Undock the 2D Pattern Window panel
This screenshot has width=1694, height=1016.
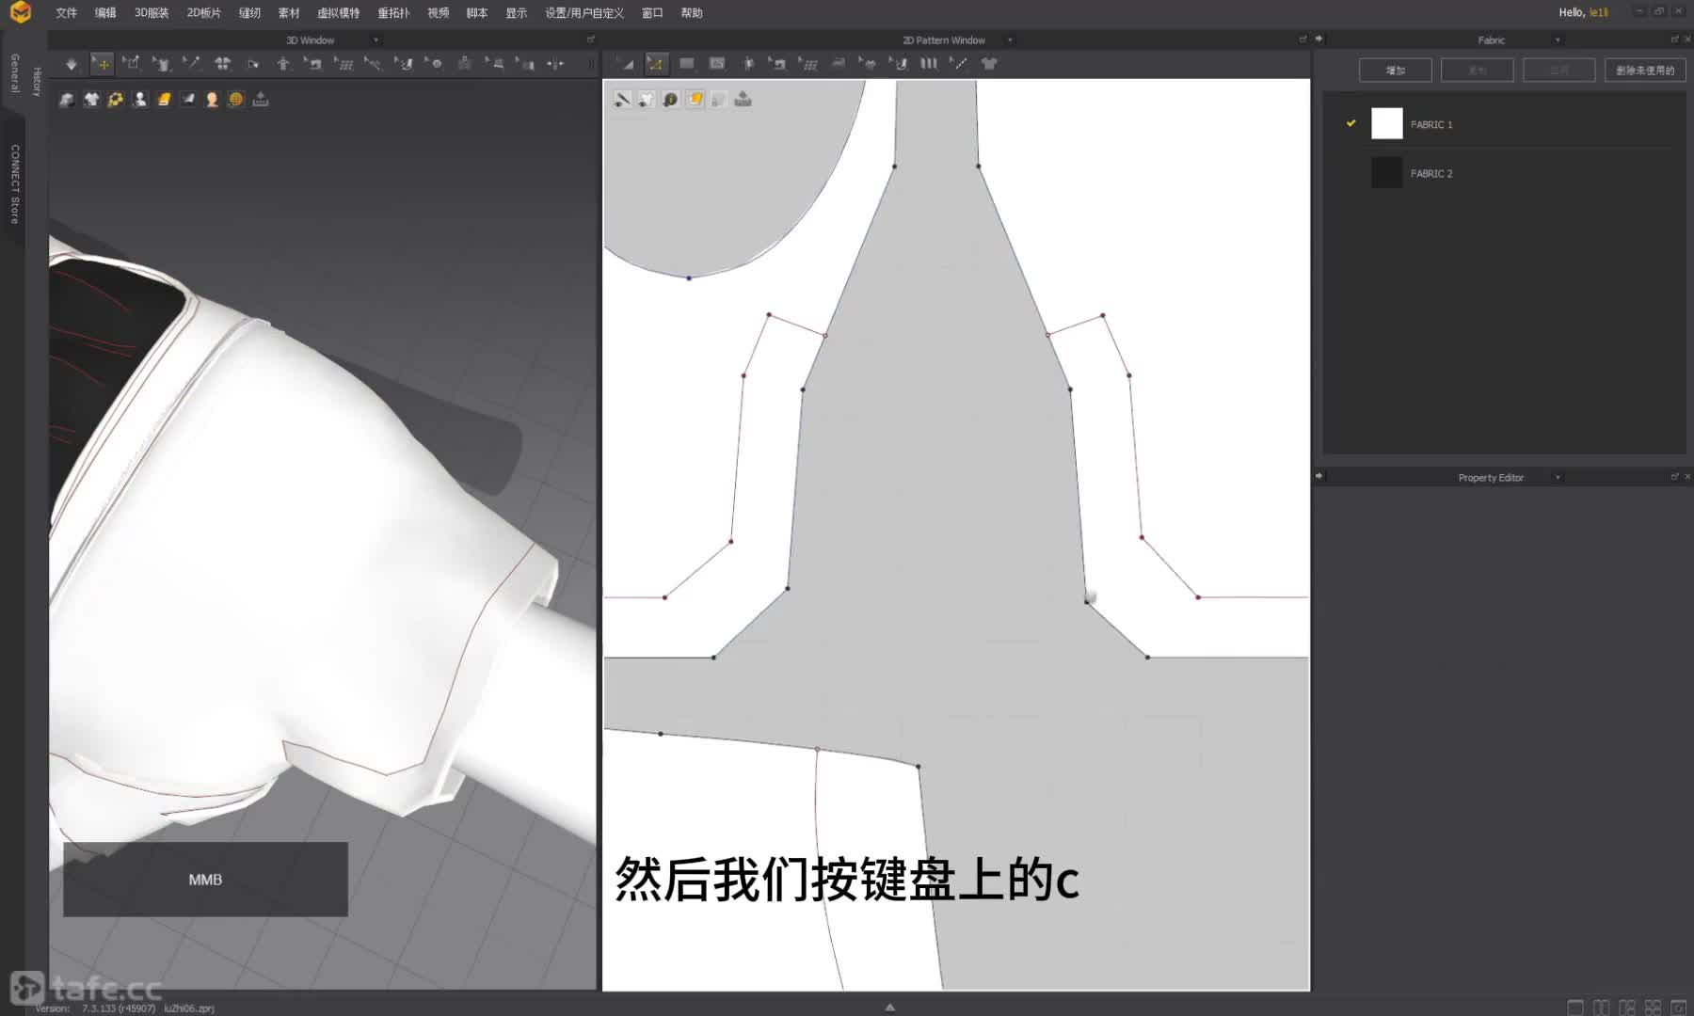coord(1302,40)
